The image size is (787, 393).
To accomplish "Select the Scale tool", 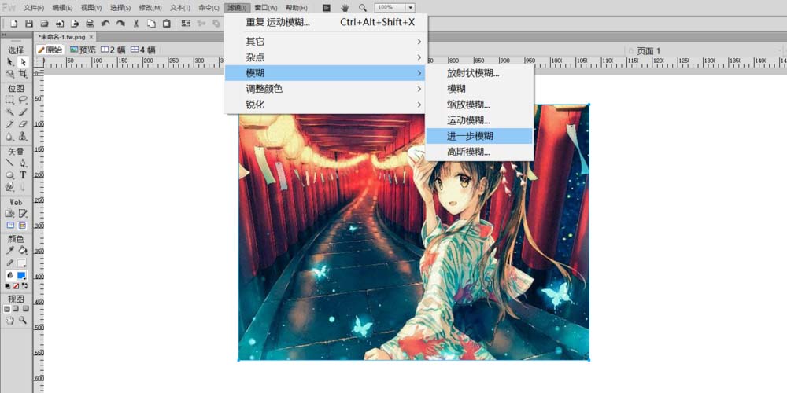I will 9,74.
